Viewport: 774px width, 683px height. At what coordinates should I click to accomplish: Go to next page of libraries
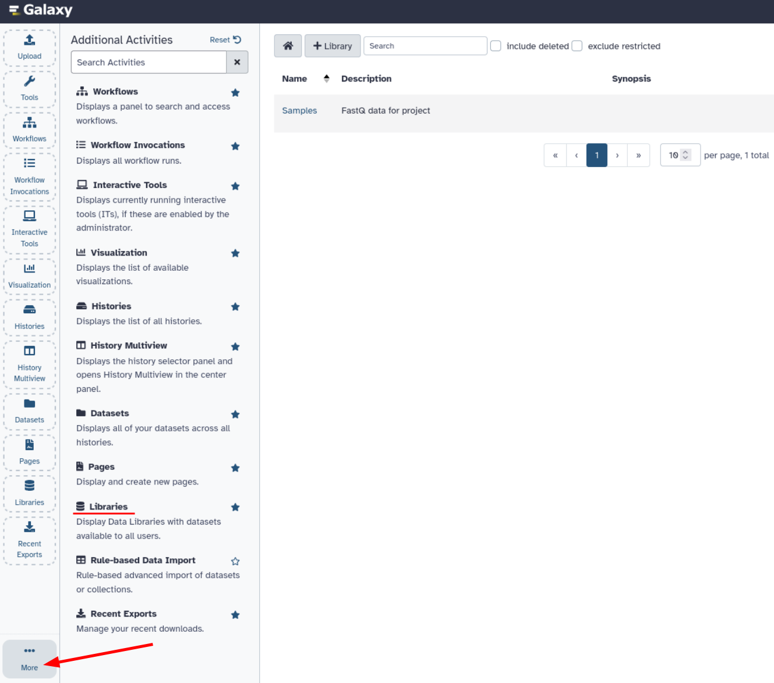617,155
